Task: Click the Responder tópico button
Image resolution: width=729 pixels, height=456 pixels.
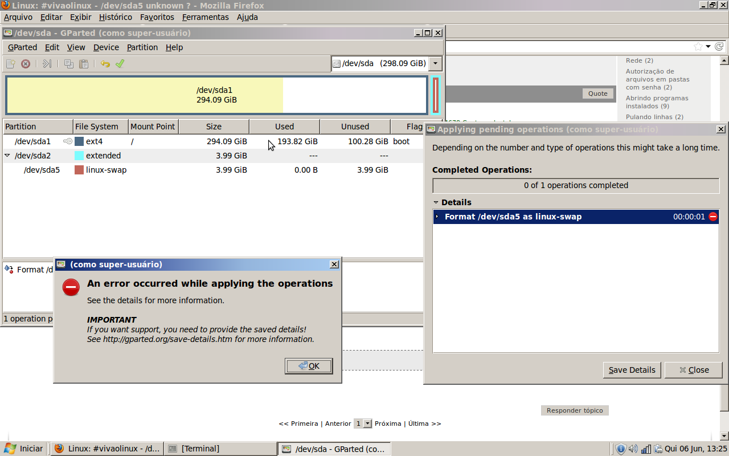Action: (575, 410)
